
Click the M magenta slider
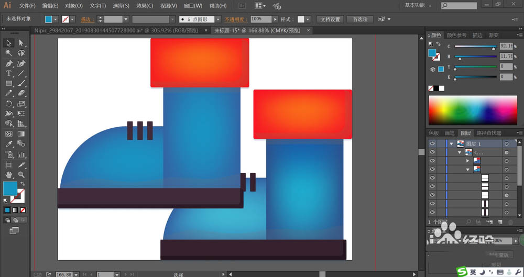(475, 57)
